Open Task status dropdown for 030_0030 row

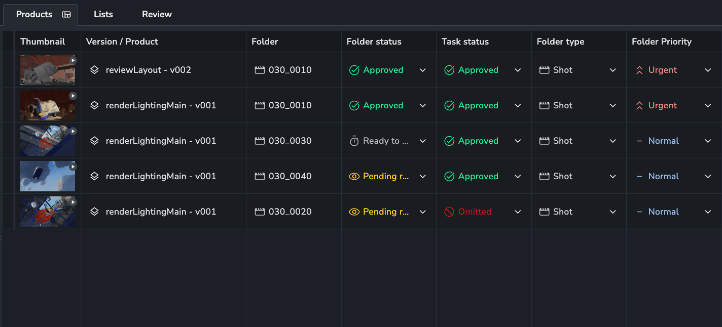coord(518,141)
